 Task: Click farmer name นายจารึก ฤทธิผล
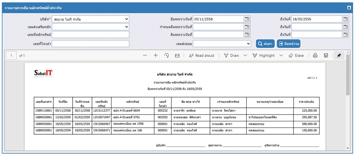(x=184, y=111)
